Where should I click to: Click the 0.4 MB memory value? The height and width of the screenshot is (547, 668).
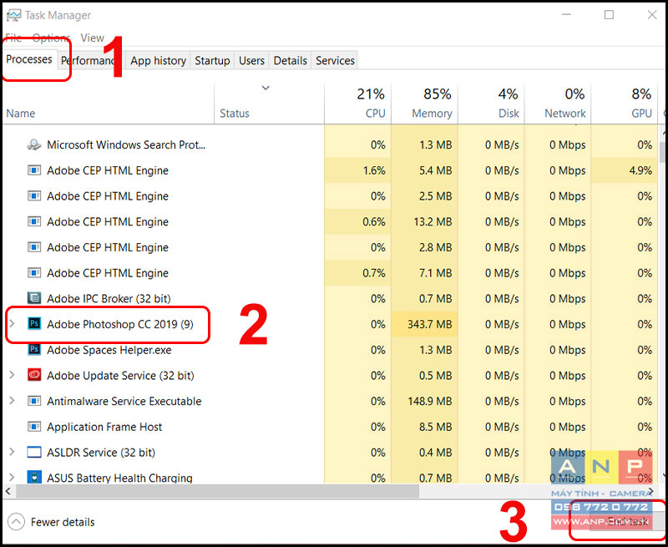pos(435,452)
